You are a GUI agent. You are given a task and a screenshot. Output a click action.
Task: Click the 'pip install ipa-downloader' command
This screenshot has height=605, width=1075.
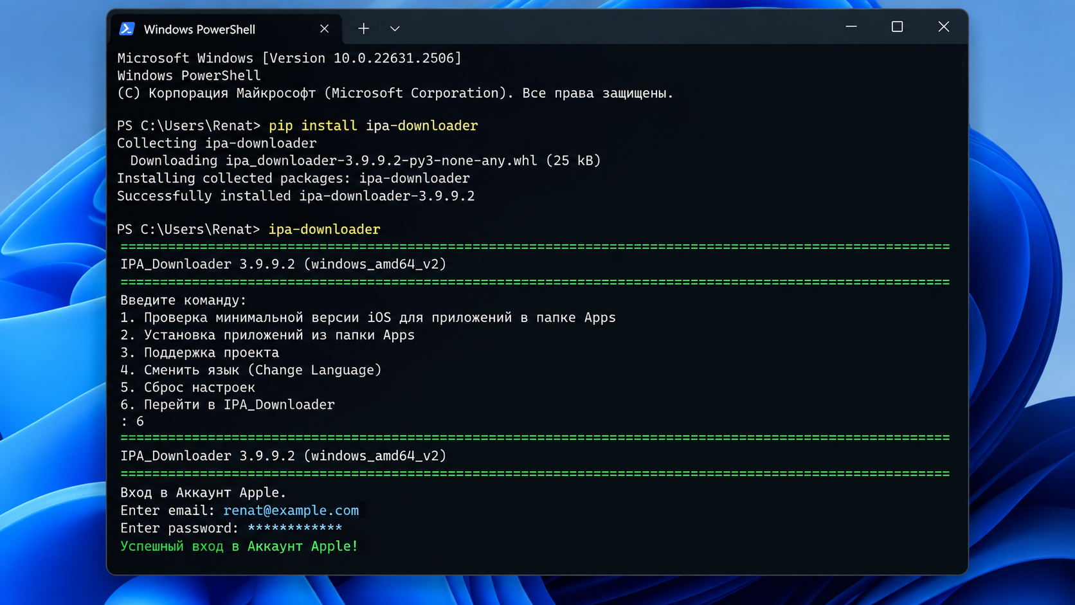click(373, 126)
